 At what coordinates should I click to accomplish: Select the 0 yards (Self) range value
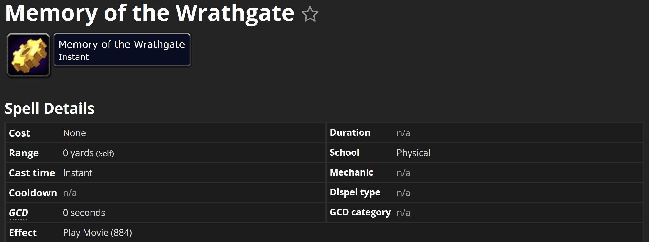click(88, 153)
